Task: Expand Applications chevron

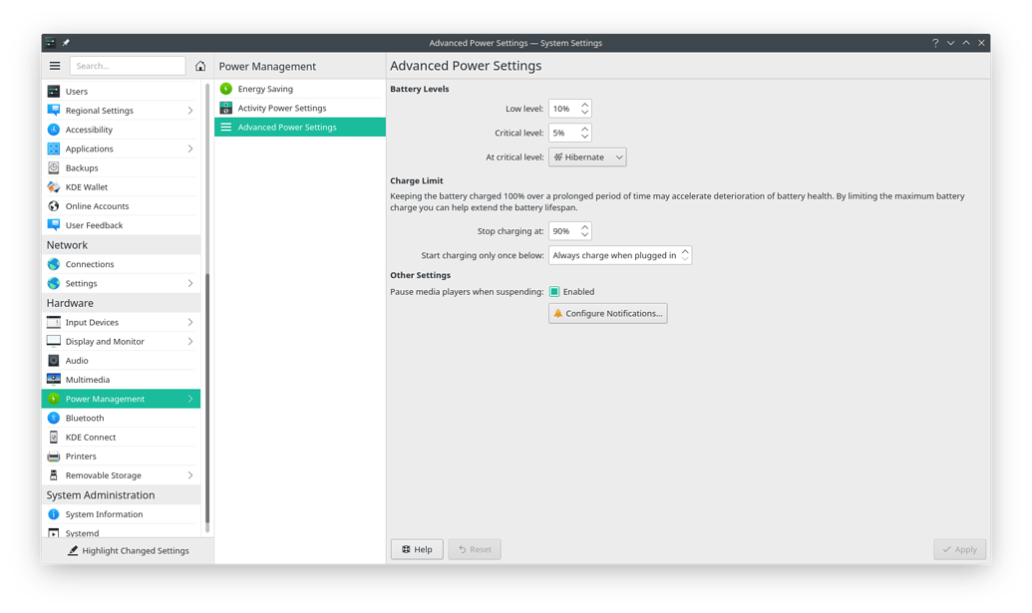Action: [190, 149]
